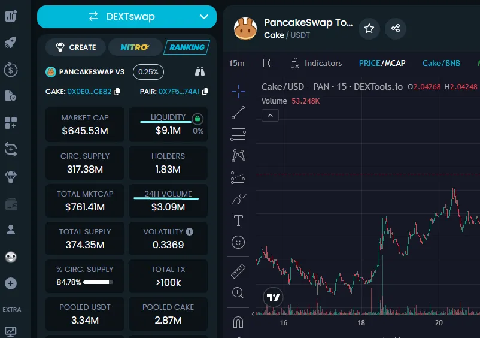This screenshot has width=480, height=338.
Task: Share the pair using share icon
Action: pyautogui.click(x=396, y=29)
